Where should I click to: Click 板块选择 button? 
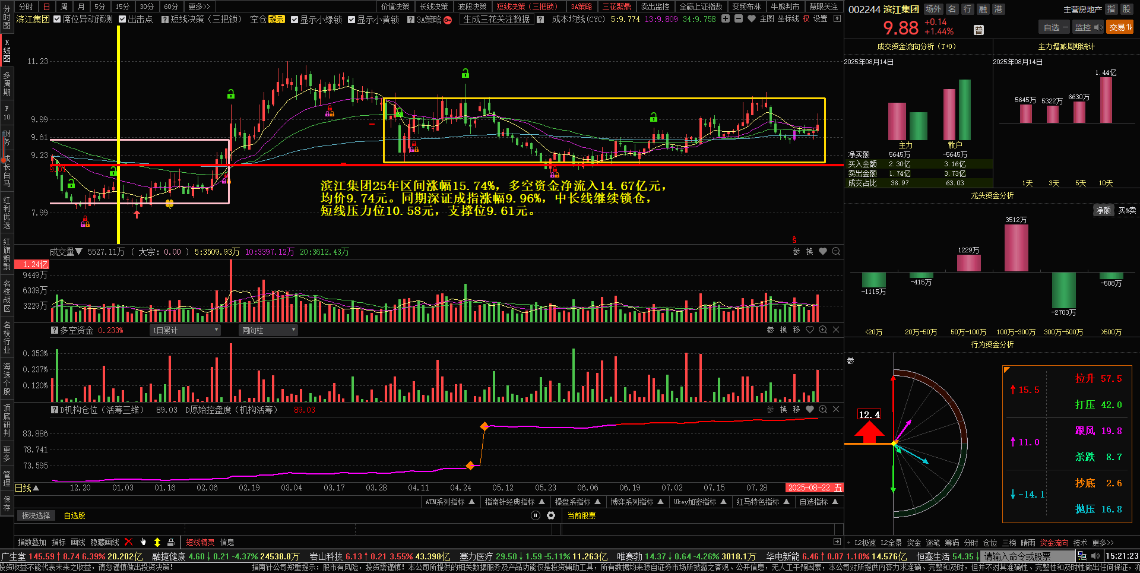pyautogui.click(x=36, y=515)
